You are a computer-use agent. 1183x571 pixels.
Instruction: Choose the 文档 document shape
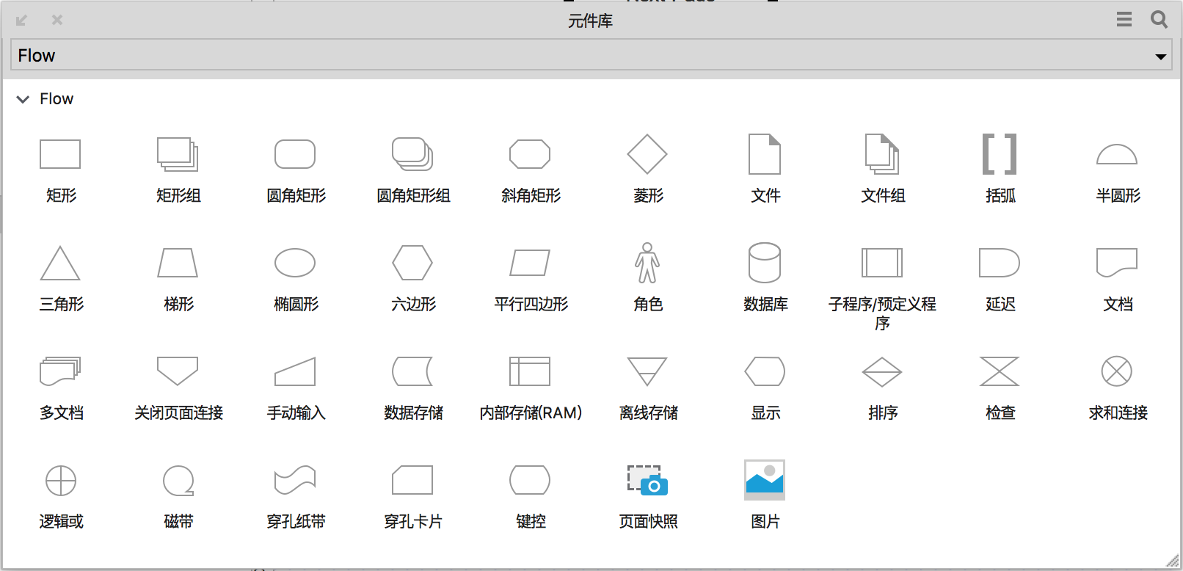click(x=1117, y=263)
